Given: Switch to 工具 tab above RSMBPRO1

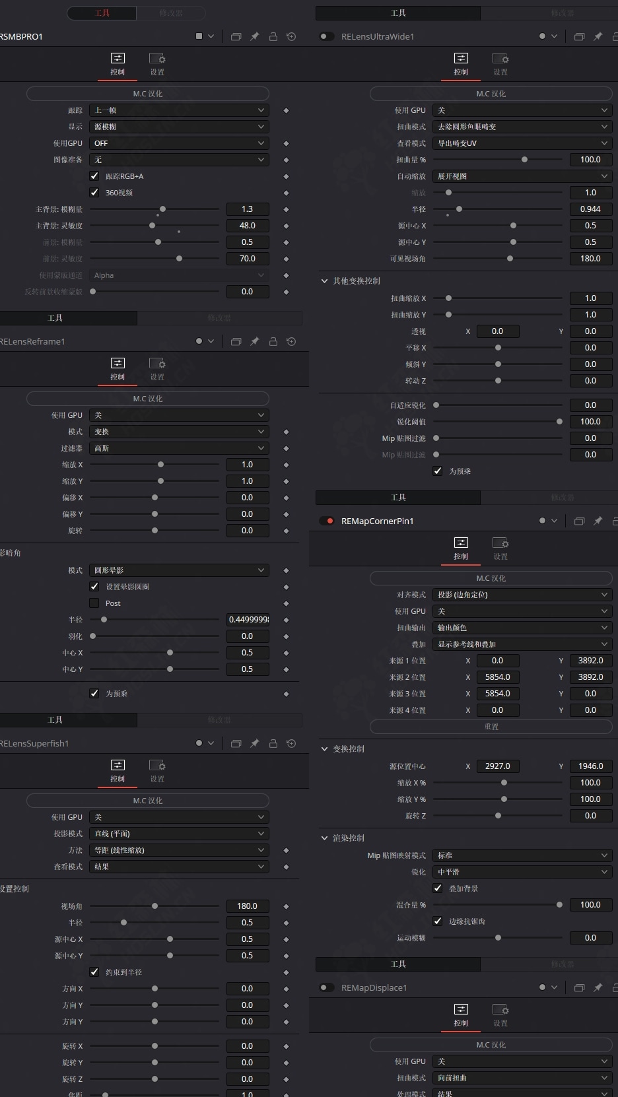Looking at the screenshot, I should 102,13.
